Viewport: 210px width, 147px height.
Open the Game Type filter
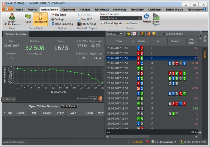pyautogui.click(x=156, y=19)
